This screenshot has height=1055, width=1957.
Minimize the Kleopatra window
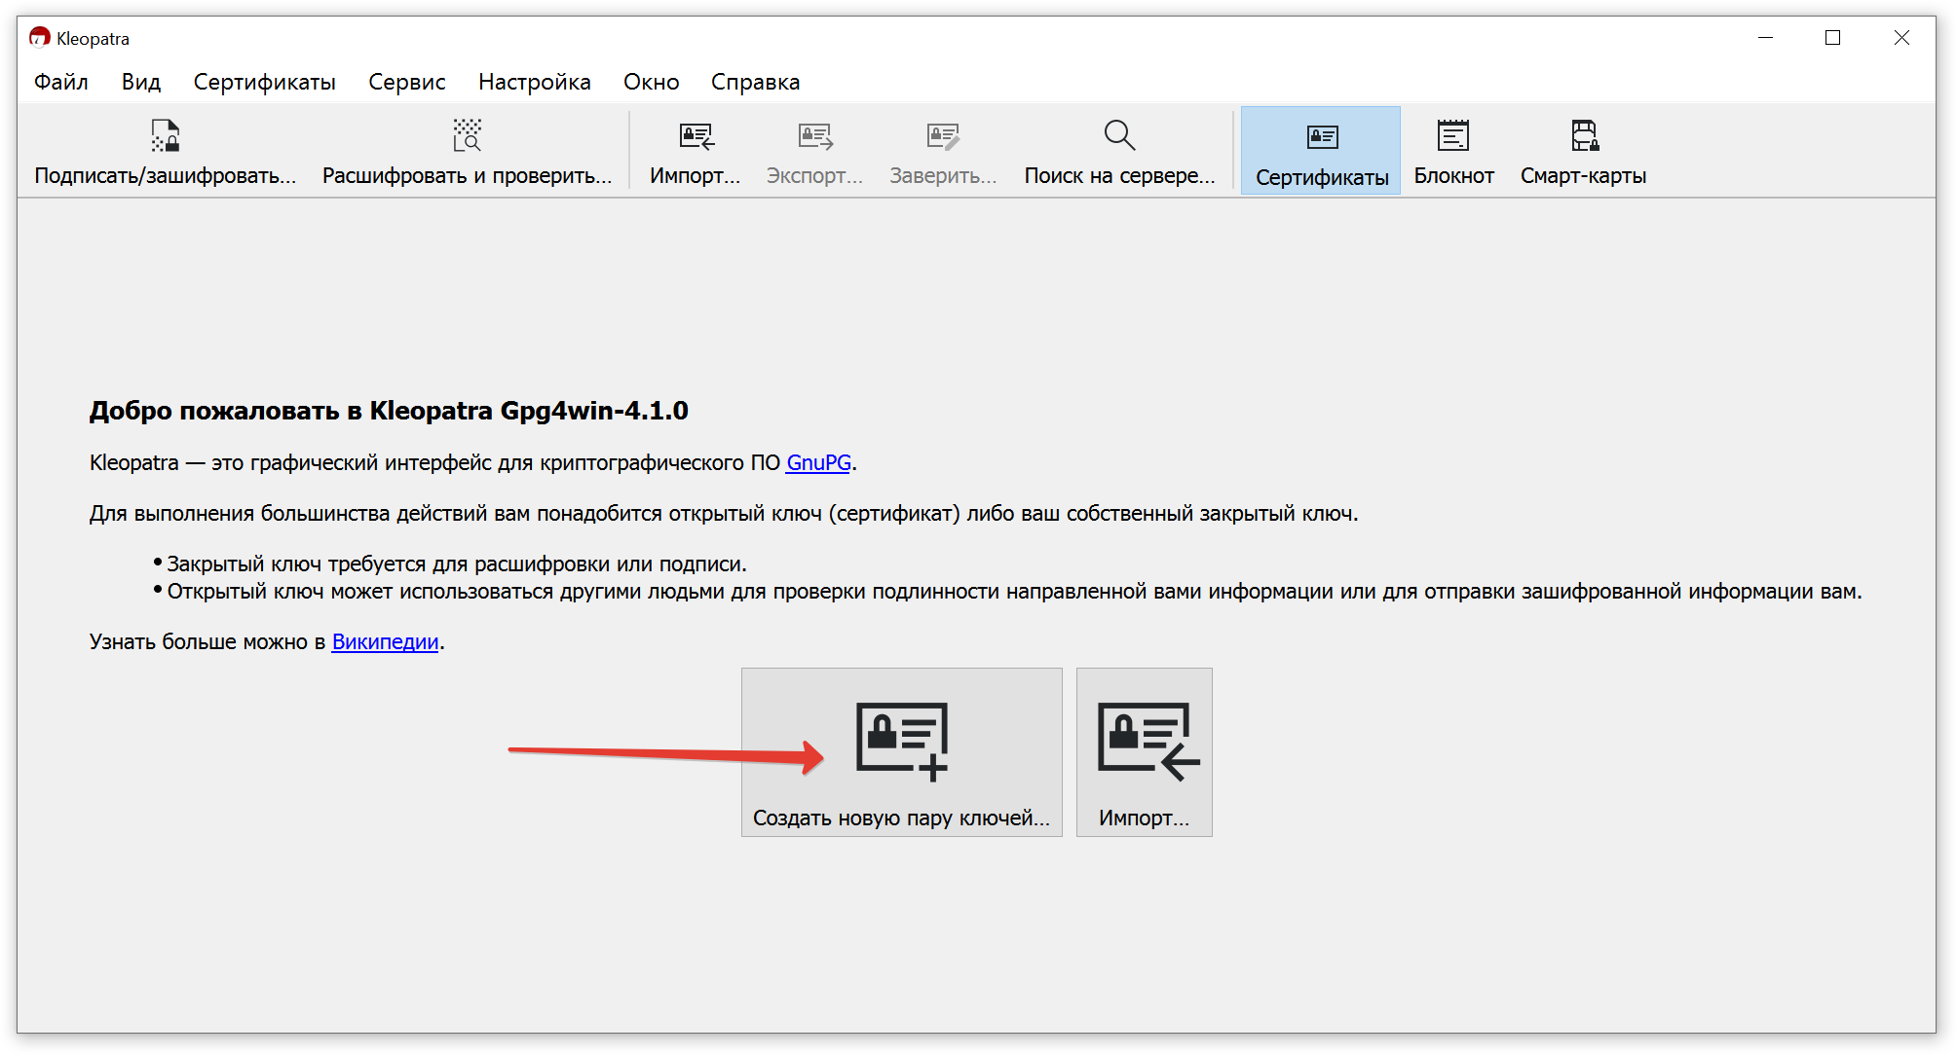click(x=1765, y=38)
